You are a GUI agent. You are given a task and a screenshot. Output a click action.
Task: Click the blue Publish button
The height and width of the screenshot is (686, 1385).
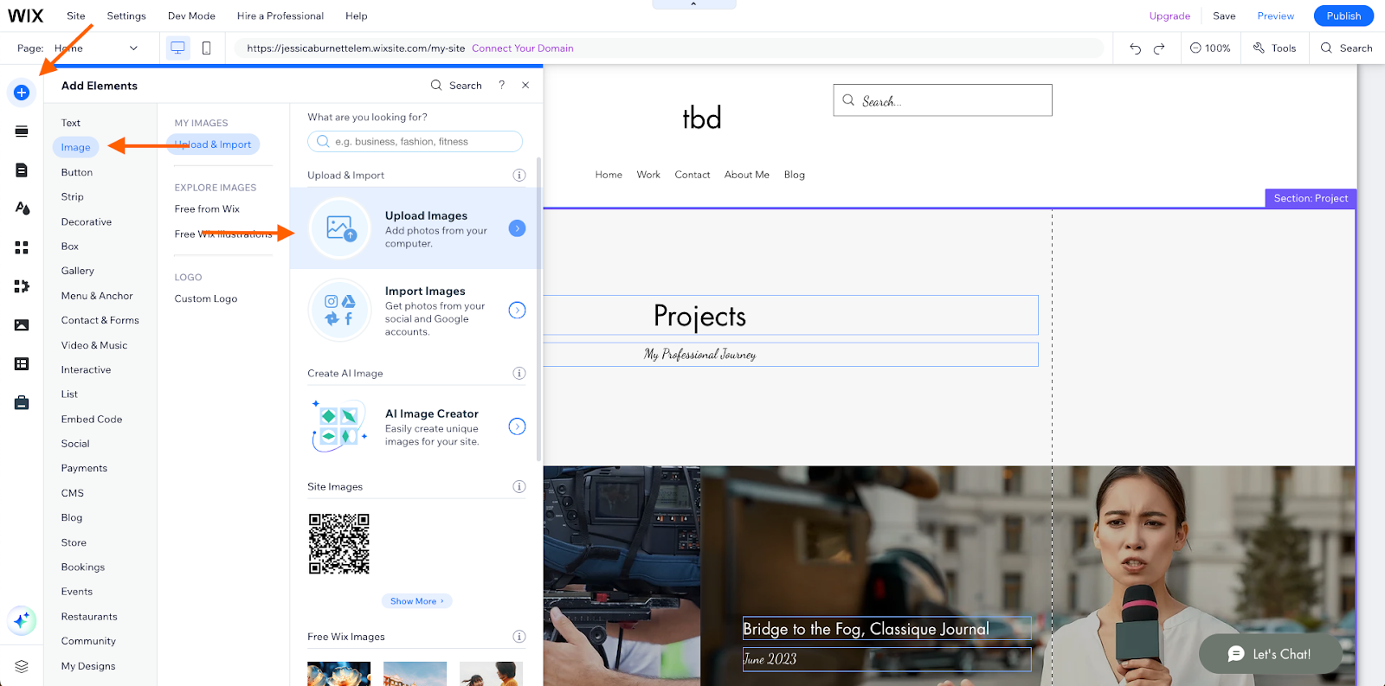pyautogui.click(x=1343, y=16)
